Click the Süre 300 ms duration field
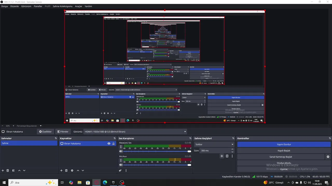Viewport: 332px width, 186px height. click(x=215, y=151)
